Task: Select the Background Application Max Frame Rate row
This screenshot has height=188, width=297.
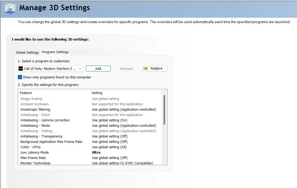Action: click(51, 142)
